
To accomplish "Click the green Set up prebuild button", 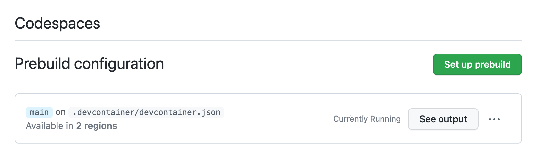I will [x=477, y=64].
